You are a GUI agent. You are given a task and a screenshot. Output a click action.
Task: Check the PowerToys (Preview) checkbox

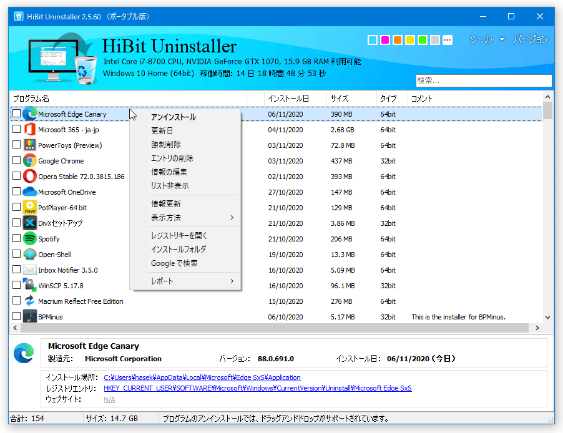16,145
